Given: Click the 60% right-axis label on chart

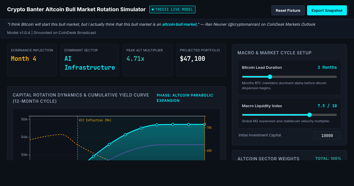Looking at the screenshot, I should click(209, 151).
